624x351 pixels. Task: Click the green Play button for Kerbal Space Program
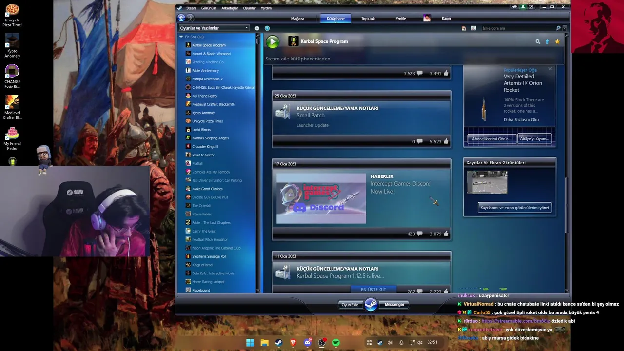273,42
